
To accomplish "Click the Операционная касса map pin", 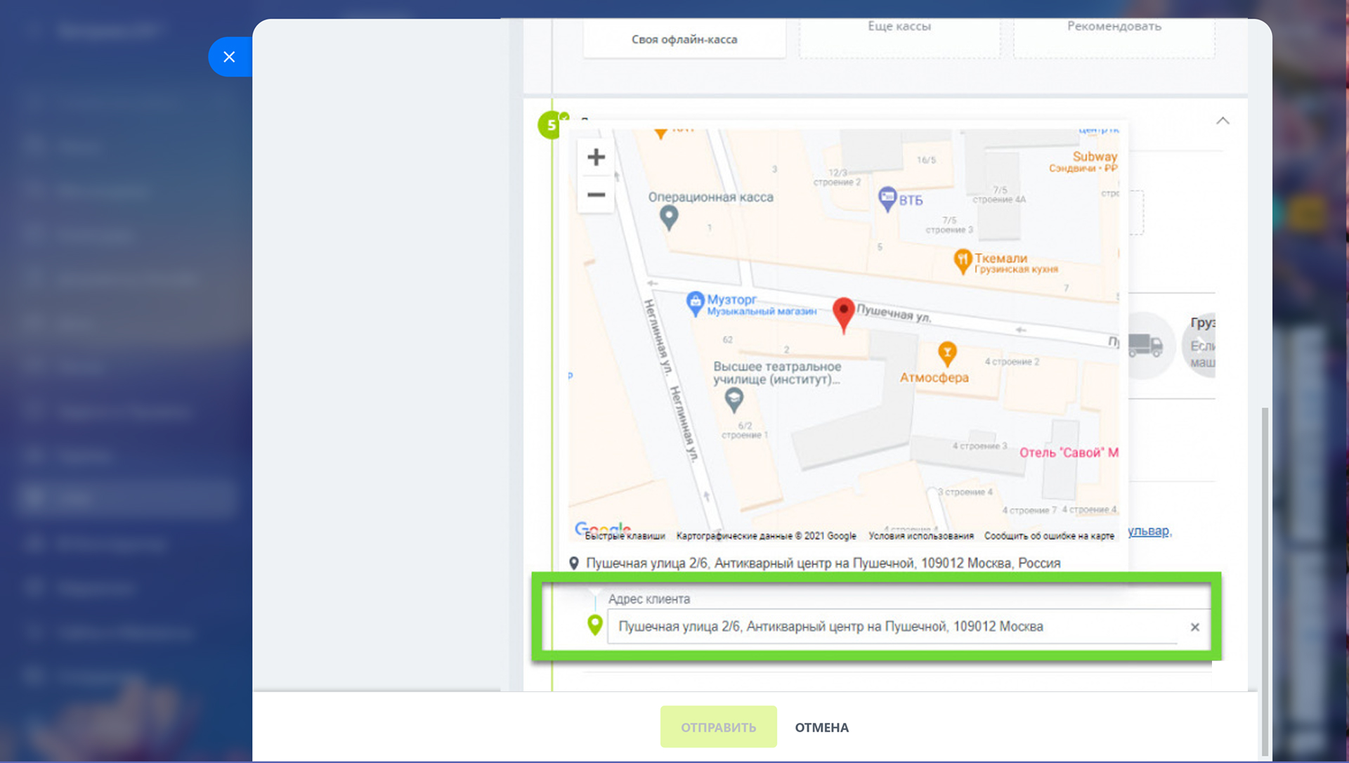I will [x=669, y=218].
